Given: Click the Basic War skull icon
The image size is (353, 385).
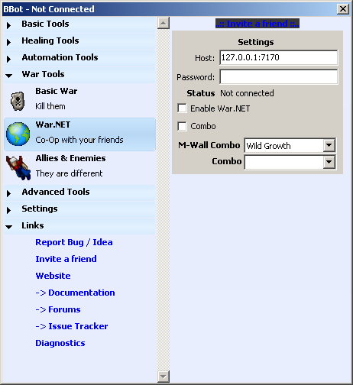Looking at the screenshot, I should (18, 102).
